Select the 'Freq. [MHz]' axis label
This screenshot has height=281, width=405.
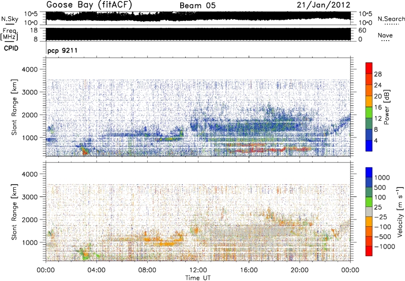10,34
